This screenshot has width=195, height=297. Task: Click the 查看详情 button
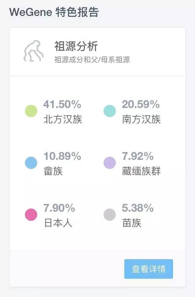149,269
